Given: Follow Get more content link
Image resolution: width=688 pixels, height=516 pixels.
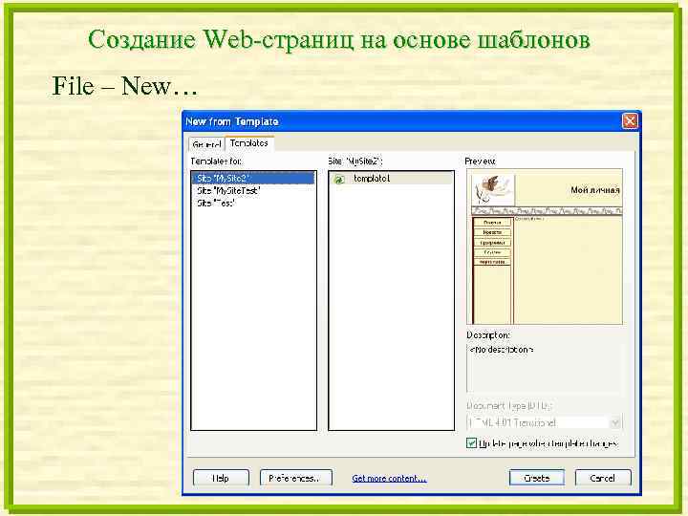Looking at the screenshot, I should tap(389, 479).
